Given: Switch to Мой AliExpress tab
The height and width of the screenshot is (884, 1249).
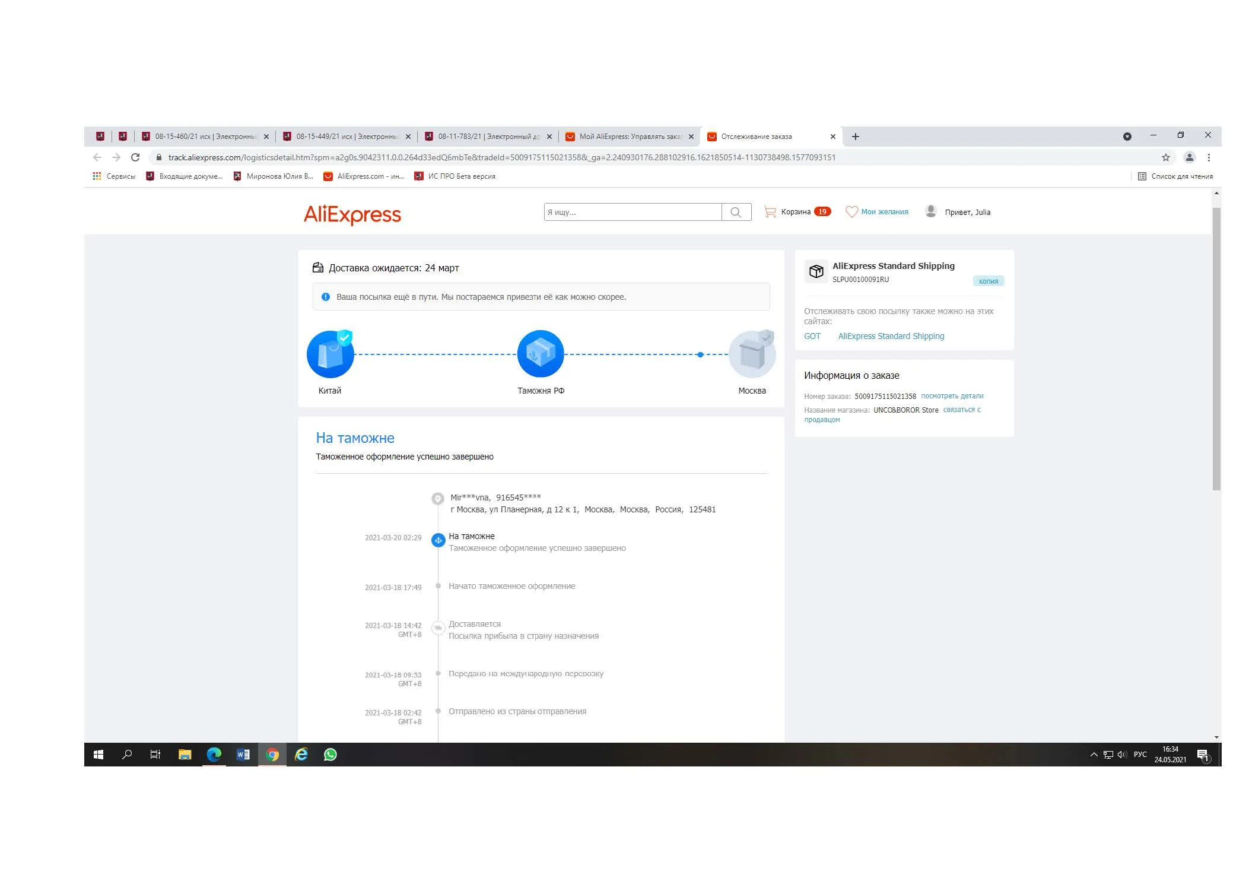Looking at the screenshot, I should pyautogui.click(x=630, y=137).
